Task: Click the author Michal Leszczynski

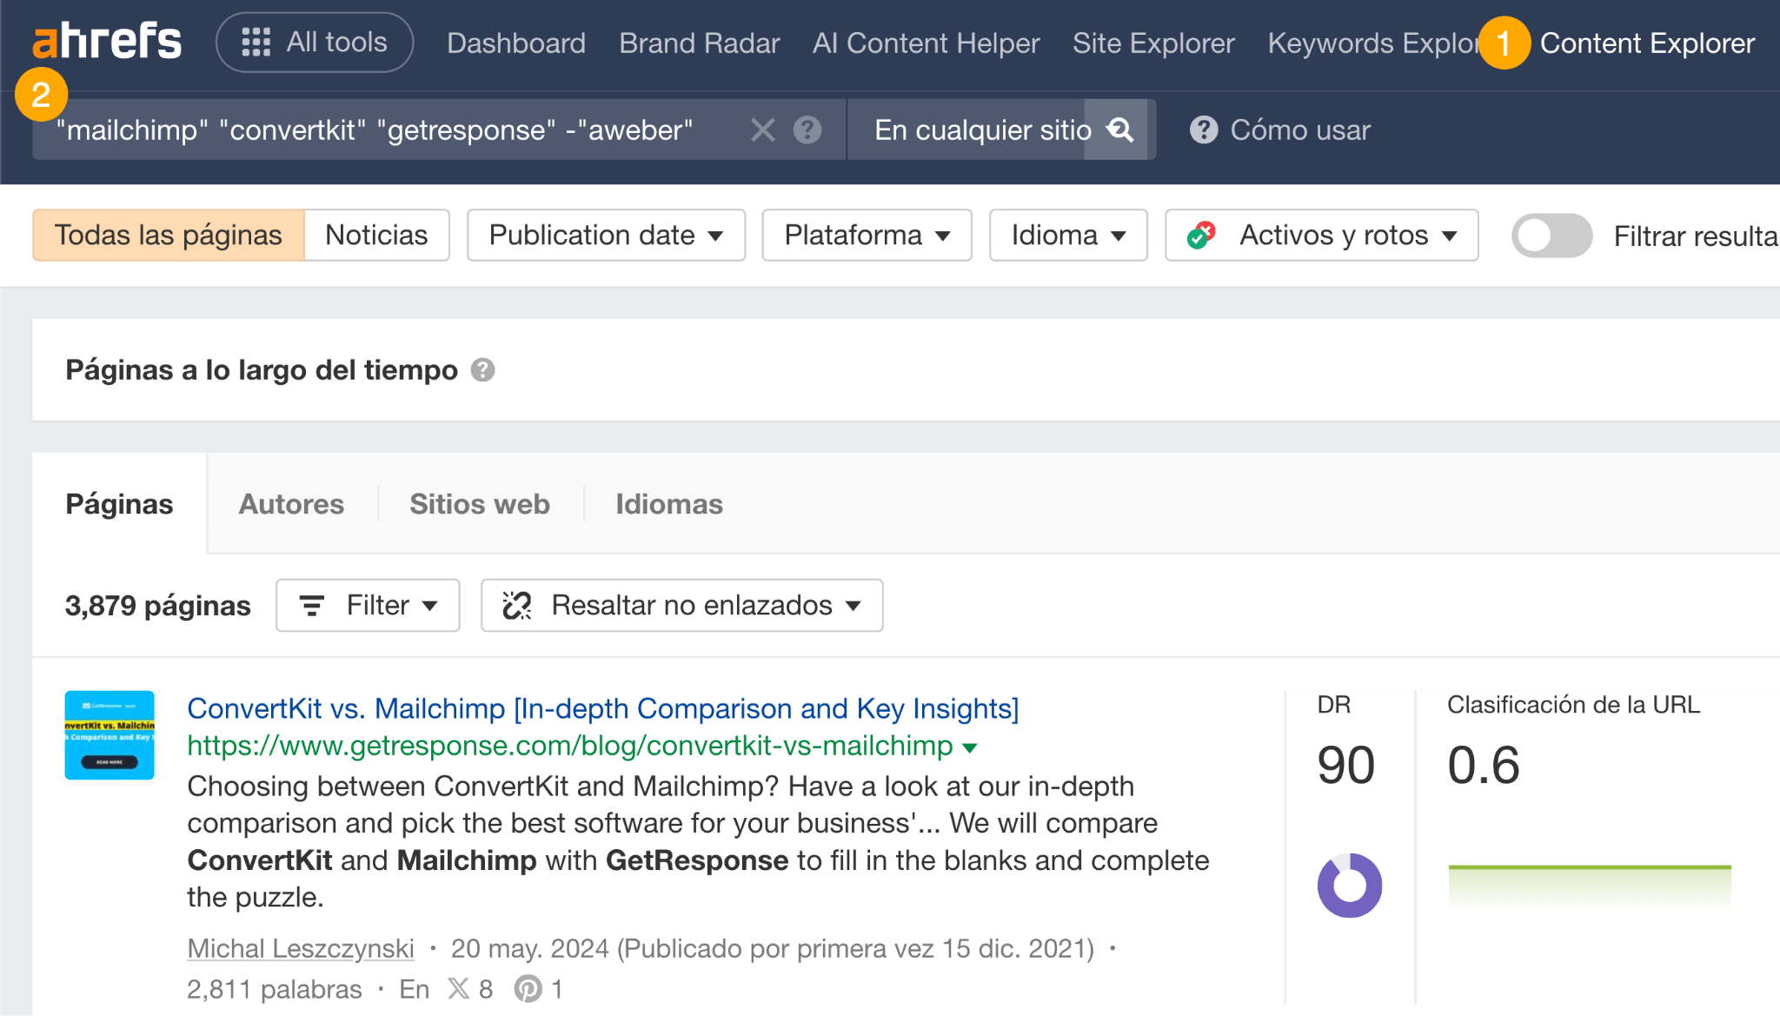Action: (x=299, y=947)
